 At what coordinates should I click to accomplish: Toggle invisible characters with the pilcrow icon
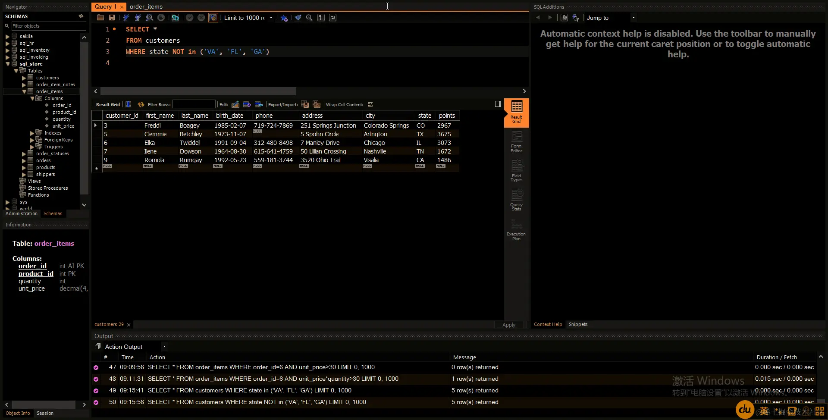(321, 18)
